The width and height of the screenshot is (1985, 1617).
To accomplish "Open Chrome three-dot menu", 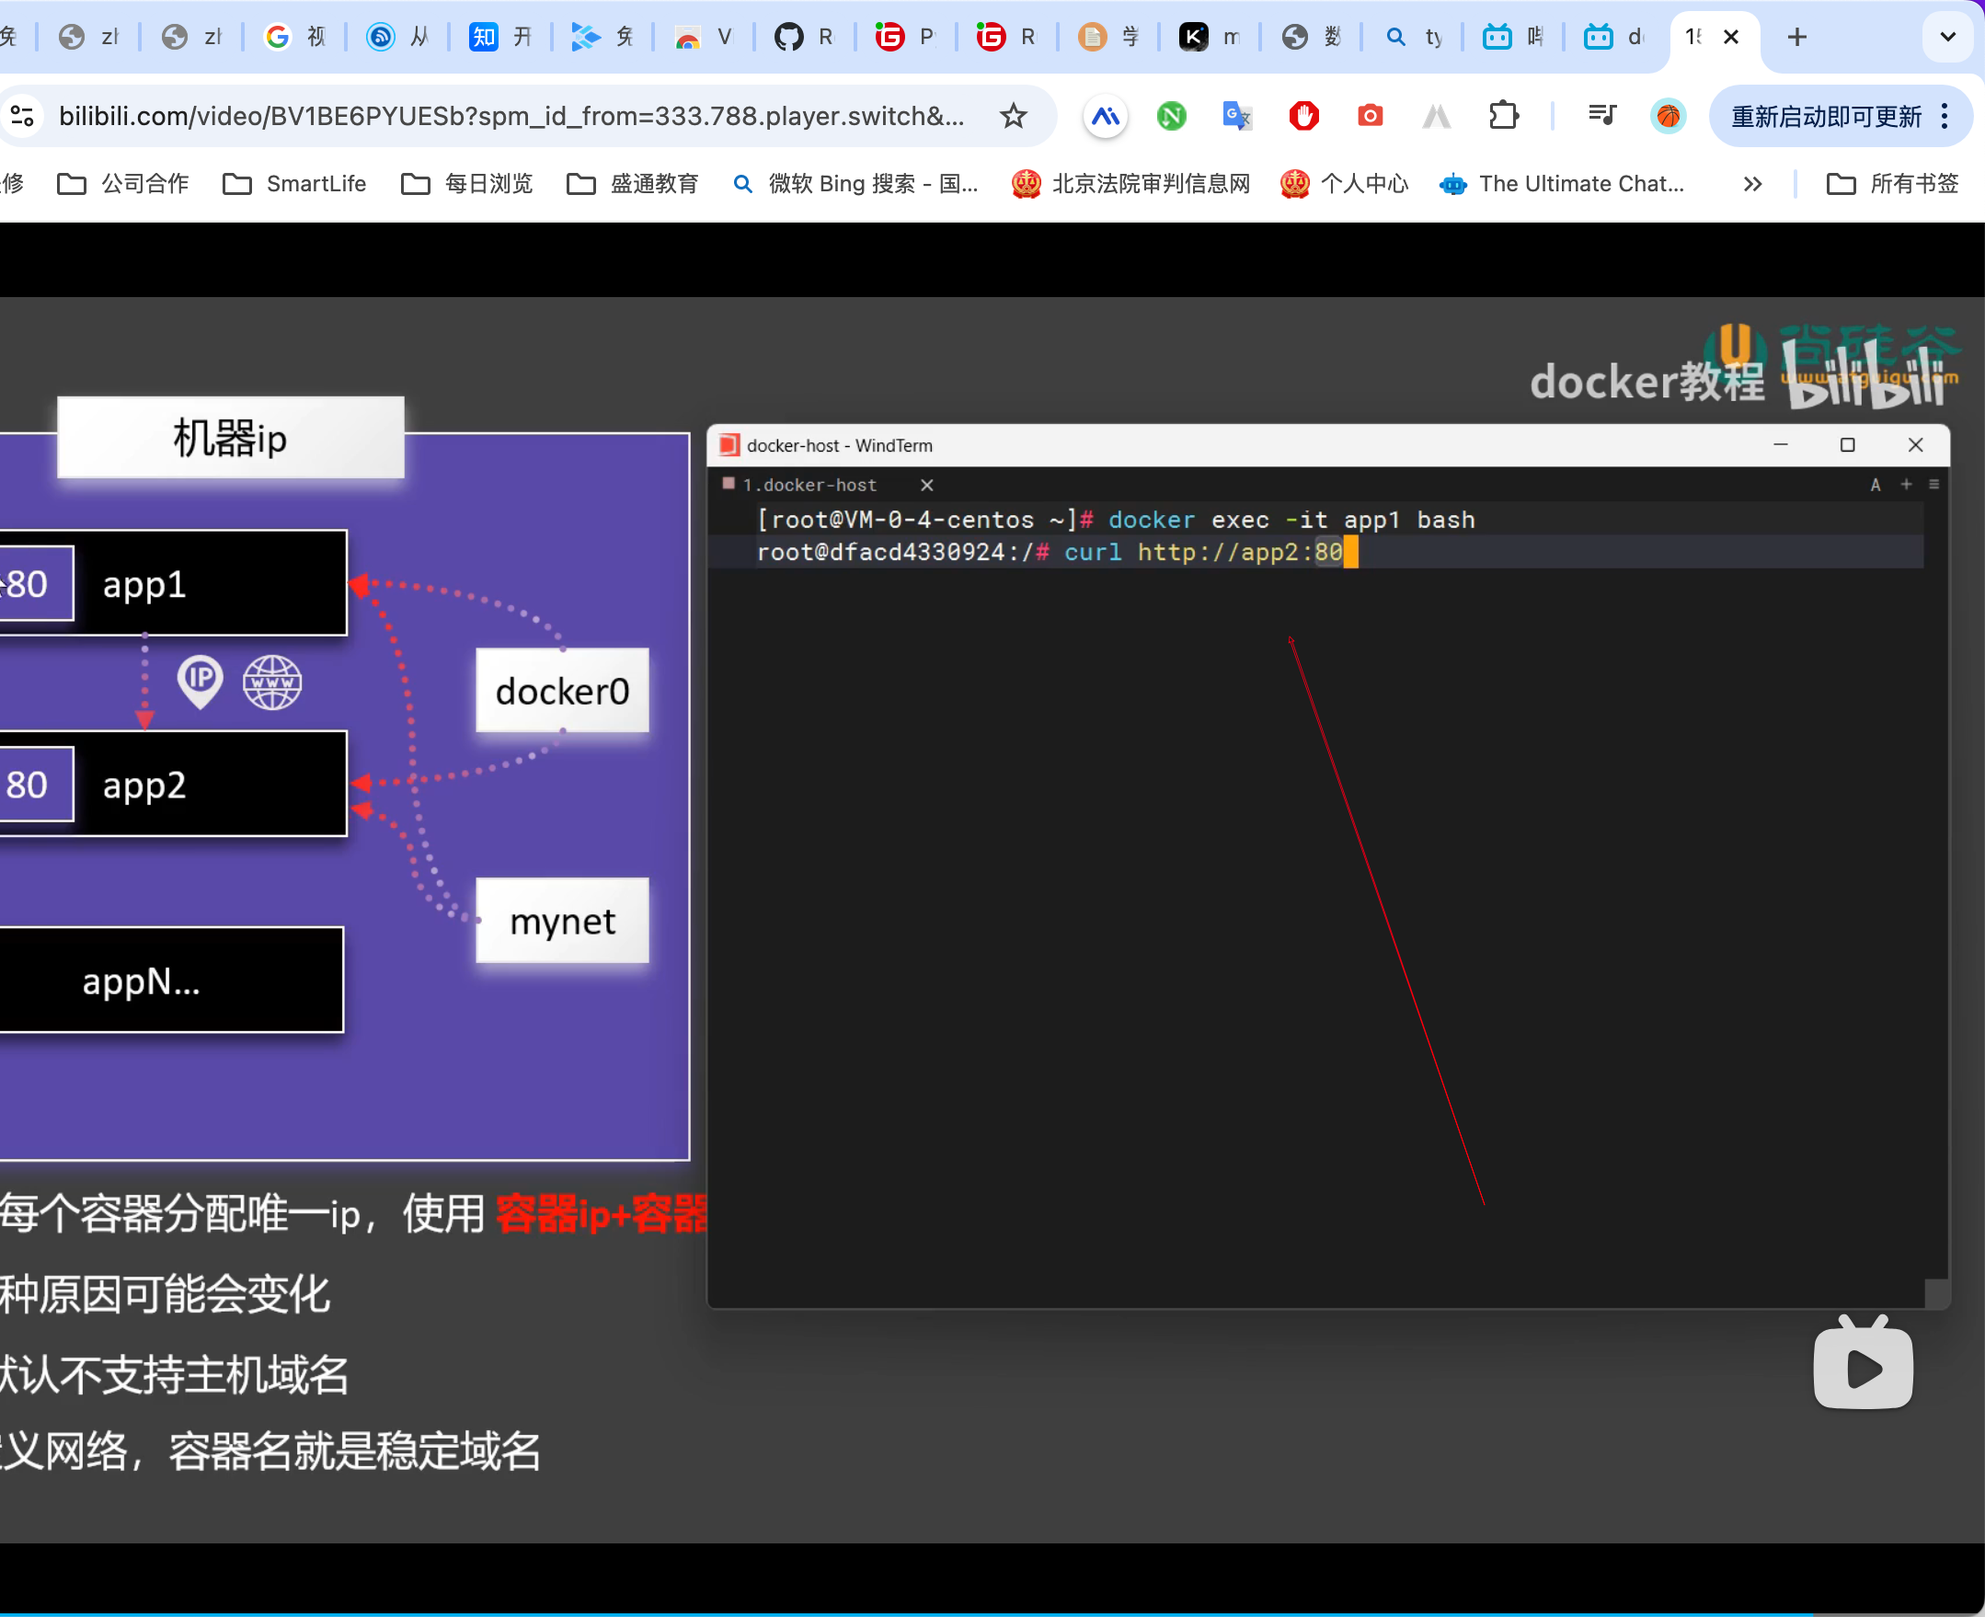I will 1945,117.
